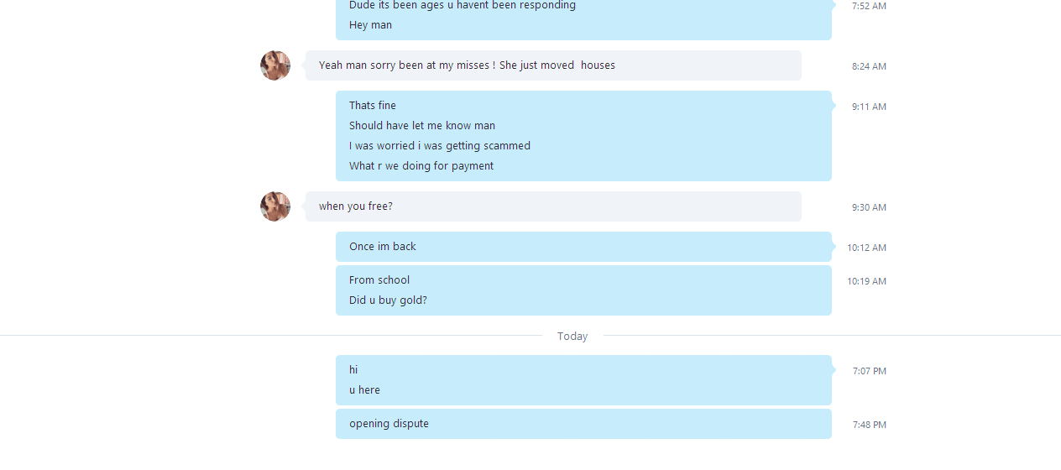Image resolution: width=1061 pixels, height=470 pixels.
Task: Click the 8:24 AM timestamp
Action: coord(869,66)
